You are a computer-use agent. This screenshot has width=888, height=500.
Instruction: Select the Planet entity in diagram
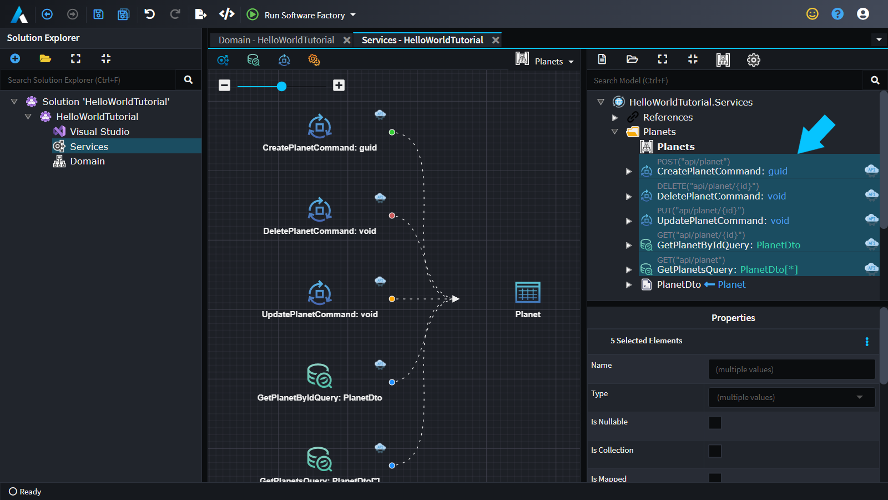(527, 300)
